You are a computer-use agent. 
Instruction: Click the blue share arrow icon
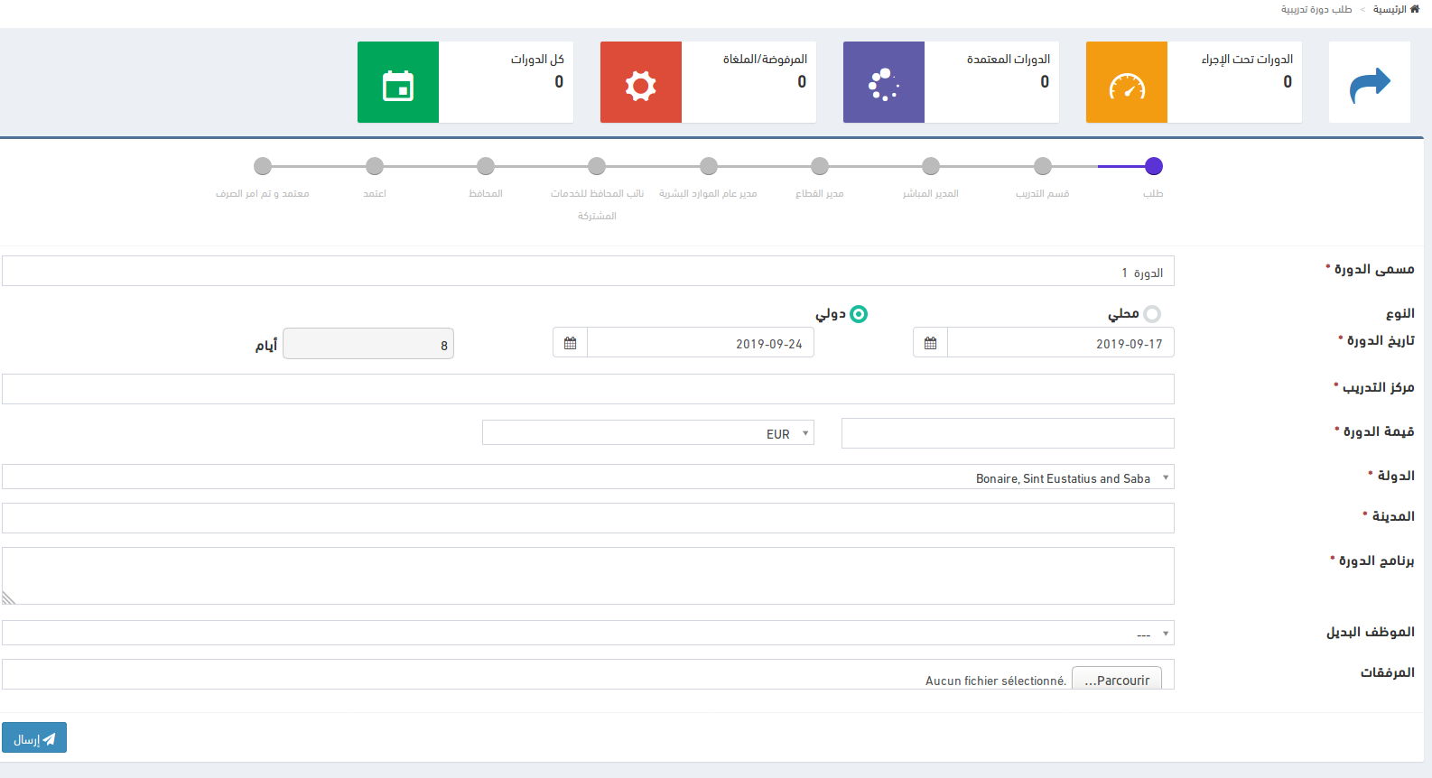point(1370,85)
